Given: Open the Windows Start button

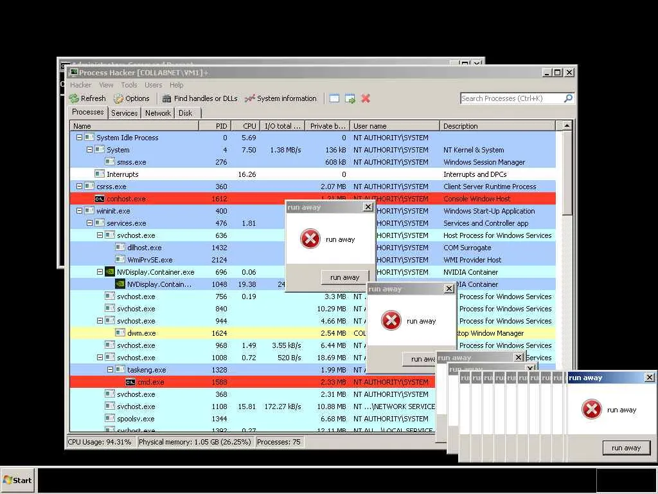Looking at the screenshot, I should 17,480.
